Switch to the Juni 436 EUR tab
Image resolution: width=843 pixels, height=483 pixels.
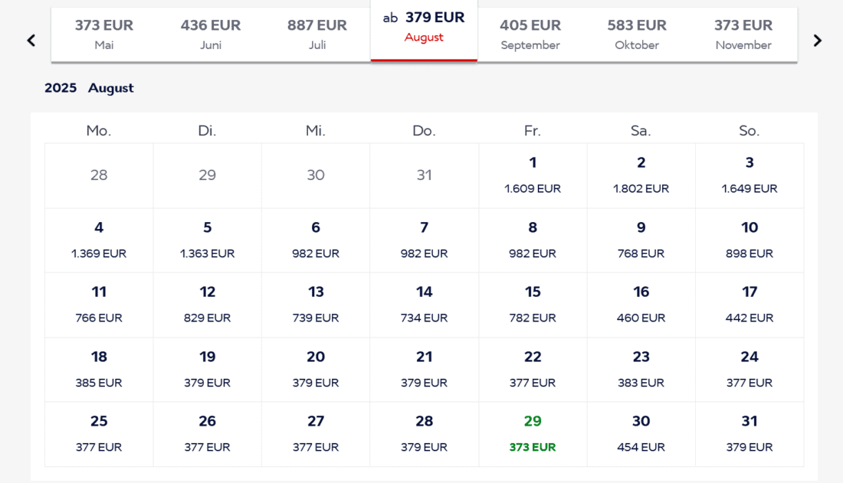coord(211,34)
